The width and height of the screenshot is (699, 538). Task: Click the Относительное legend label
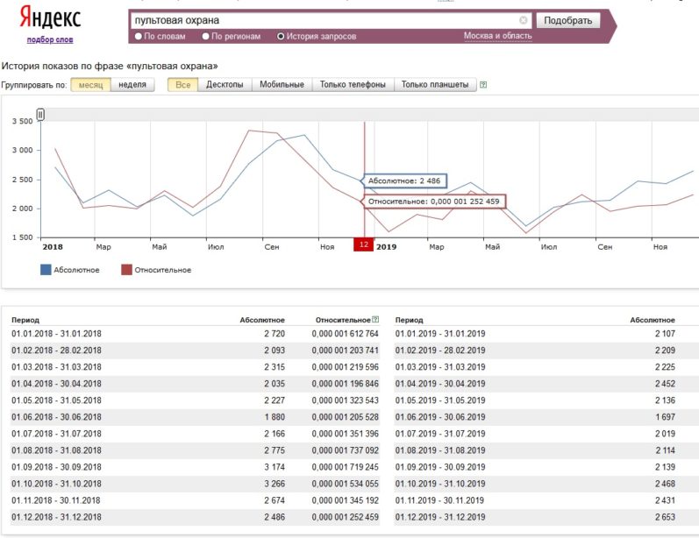pyautogui.click(x=163, y=270)
